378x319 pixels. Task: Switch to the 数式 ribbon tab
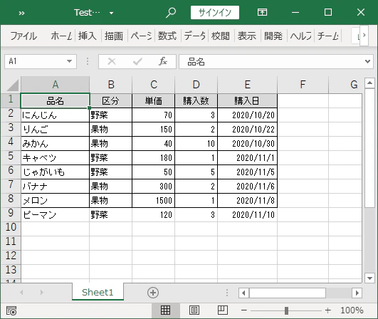[x=167, y=36]
